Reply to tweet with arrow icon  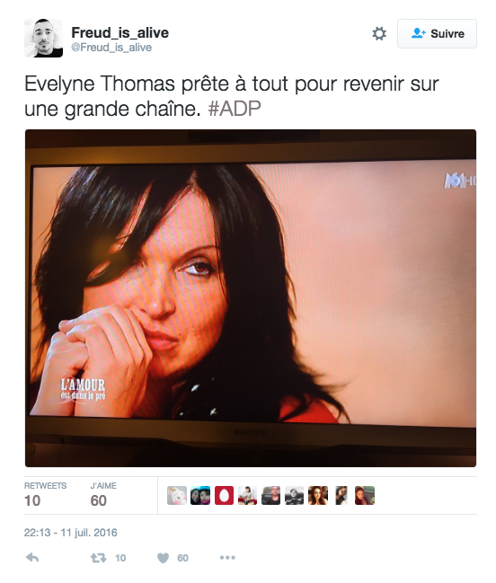click(32, 557)
